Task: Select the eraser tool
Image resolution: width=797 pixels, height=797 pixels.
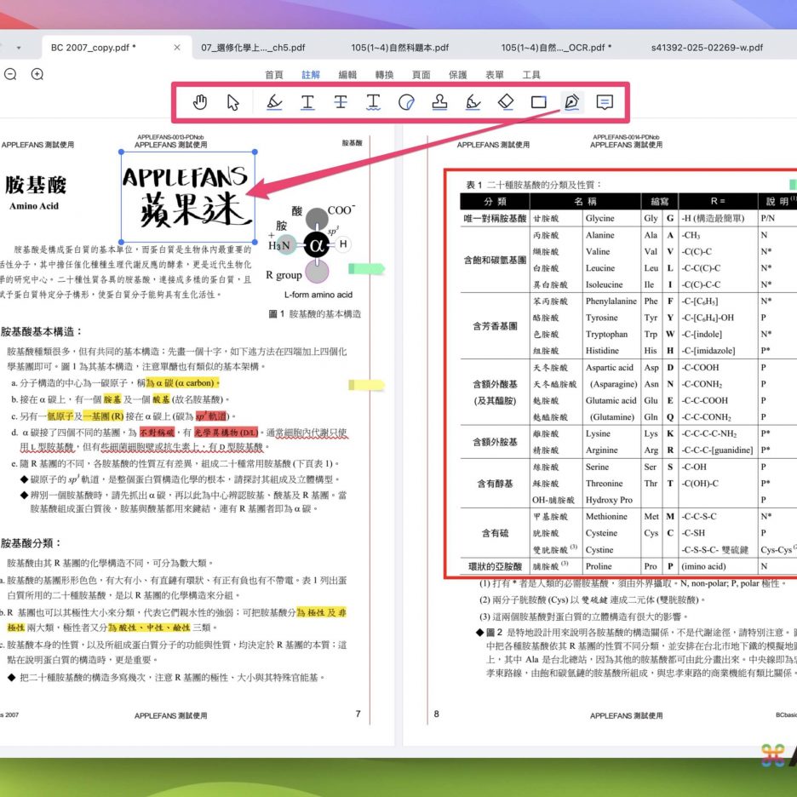Action: coord(506,102)
